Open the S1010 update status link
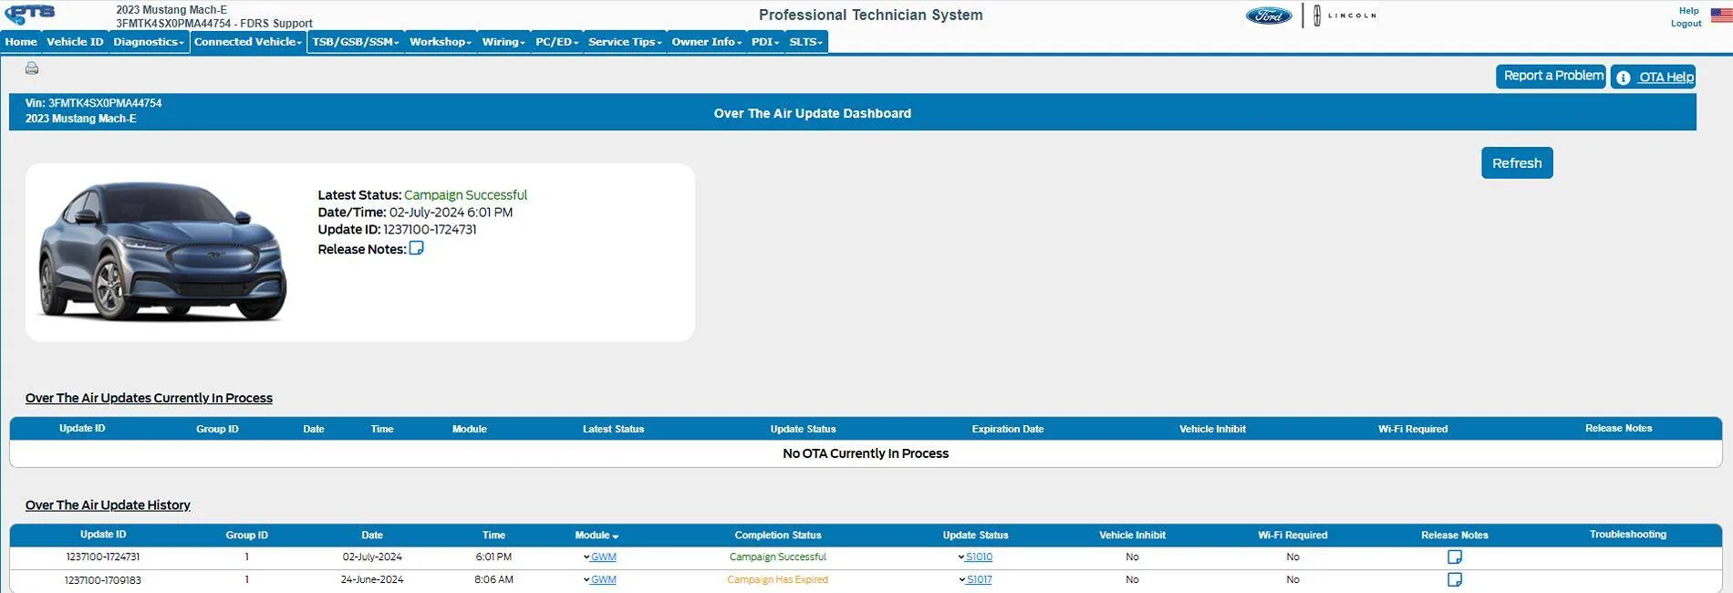 (979, 557)
